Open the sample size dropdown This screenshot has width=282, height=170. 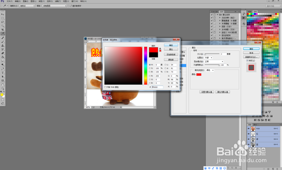pos(27,6)
